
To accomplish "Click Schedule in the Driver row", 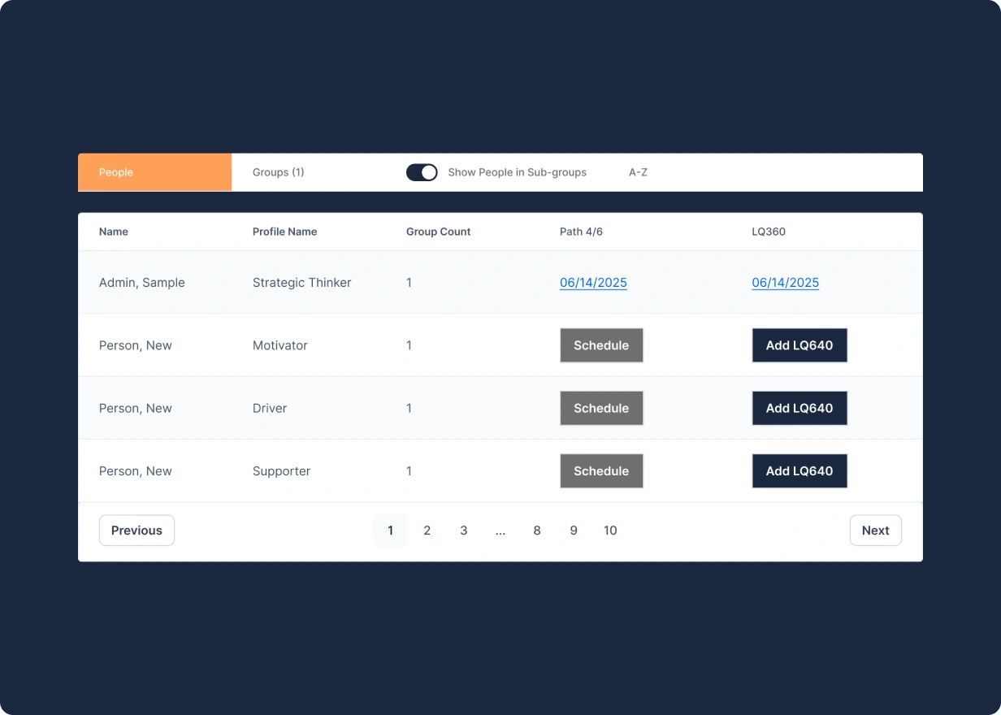I will pos(601,408).
